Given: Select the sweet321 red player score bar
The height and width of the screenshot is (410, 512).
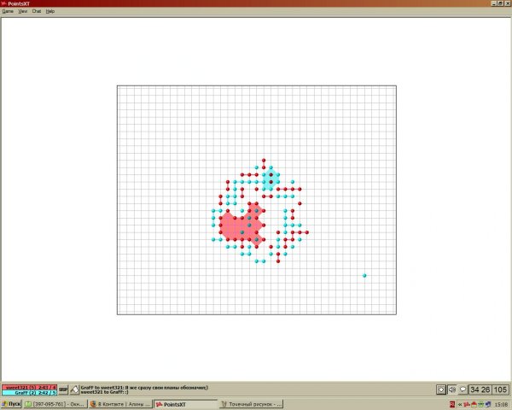Looking at the screenshot, I should coord(29,387).
